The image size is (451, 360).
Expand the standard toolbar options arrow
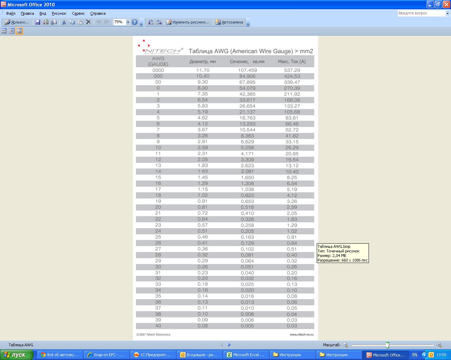coord(142,24)
